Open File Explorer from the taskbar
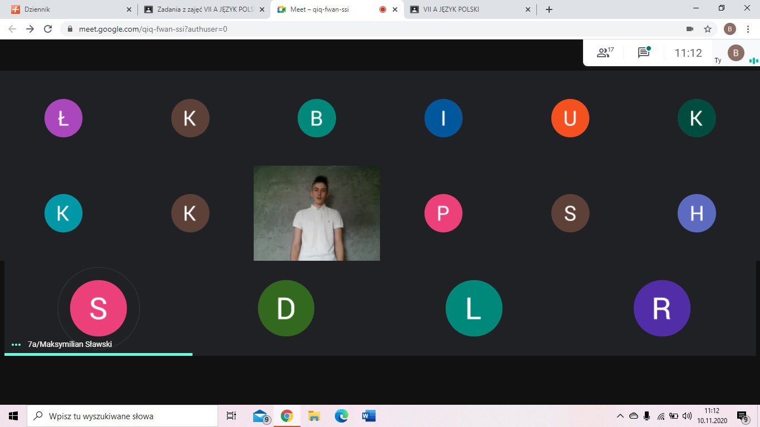Image resolution: width=760 pixels, height=427 pixels. coord(314,416)
